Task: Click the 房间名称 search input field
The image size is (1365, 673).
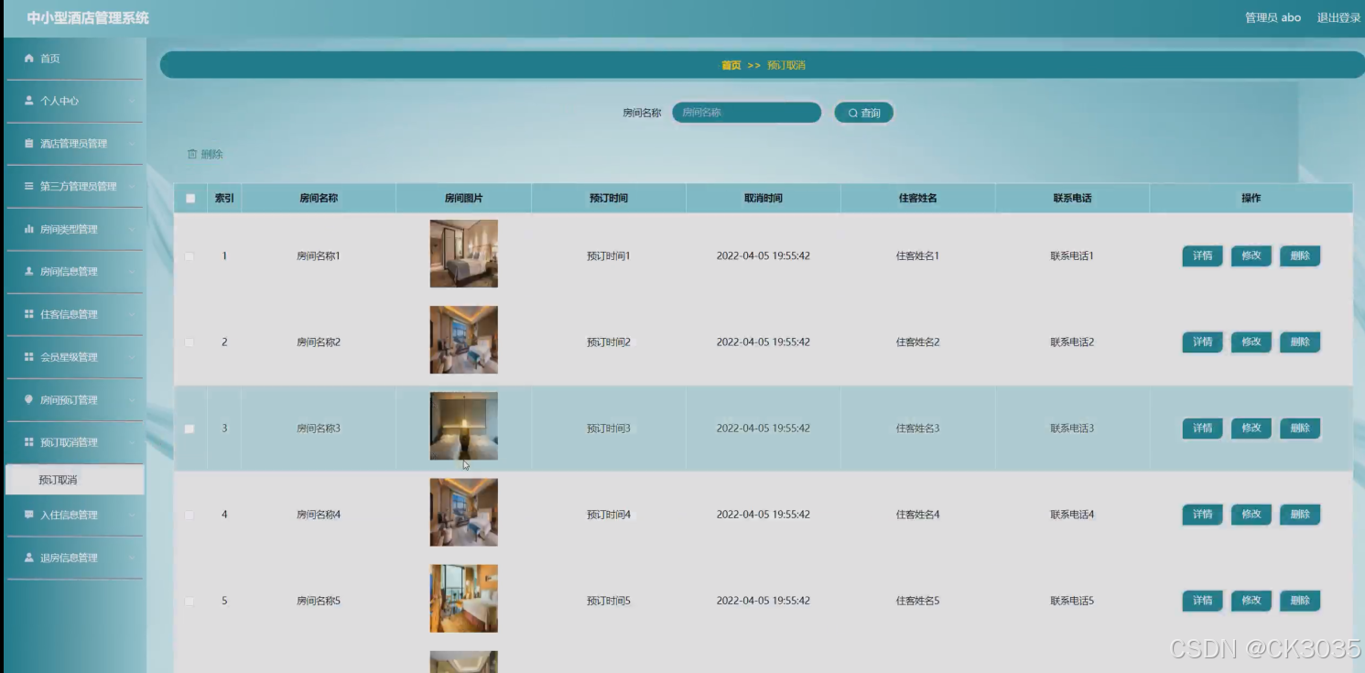Action: (746, 113)
